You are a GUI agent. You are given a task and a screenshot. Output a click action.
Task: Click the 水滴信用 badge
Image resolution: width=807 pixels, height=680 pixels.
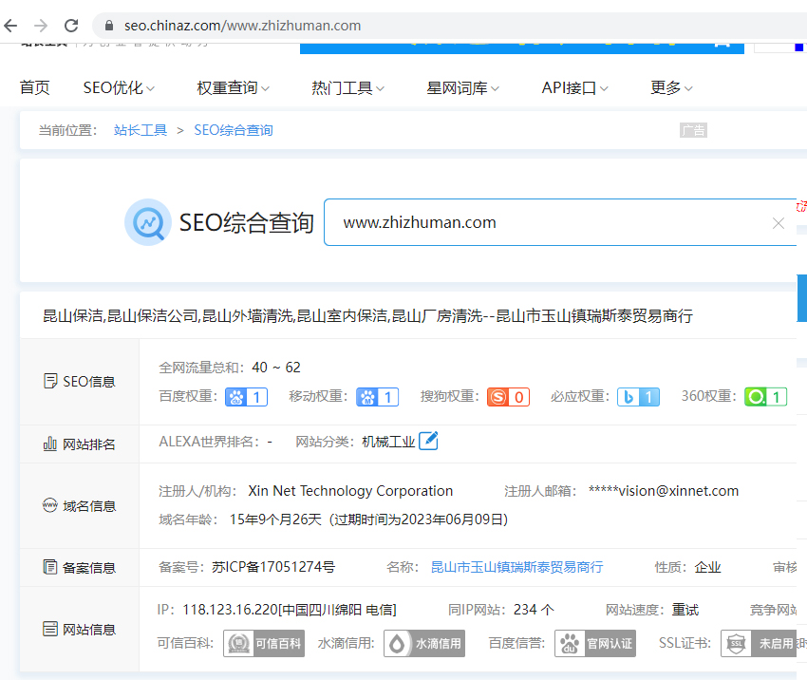(424, 643)
